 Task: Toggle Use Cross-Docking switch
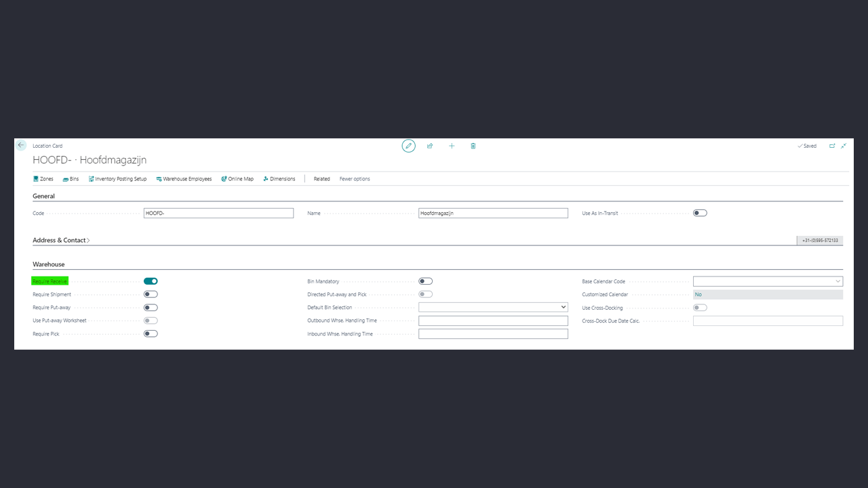[x=700, y=308]
